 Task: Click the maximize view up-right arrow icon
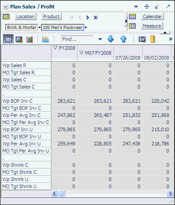tap(168, 7)
